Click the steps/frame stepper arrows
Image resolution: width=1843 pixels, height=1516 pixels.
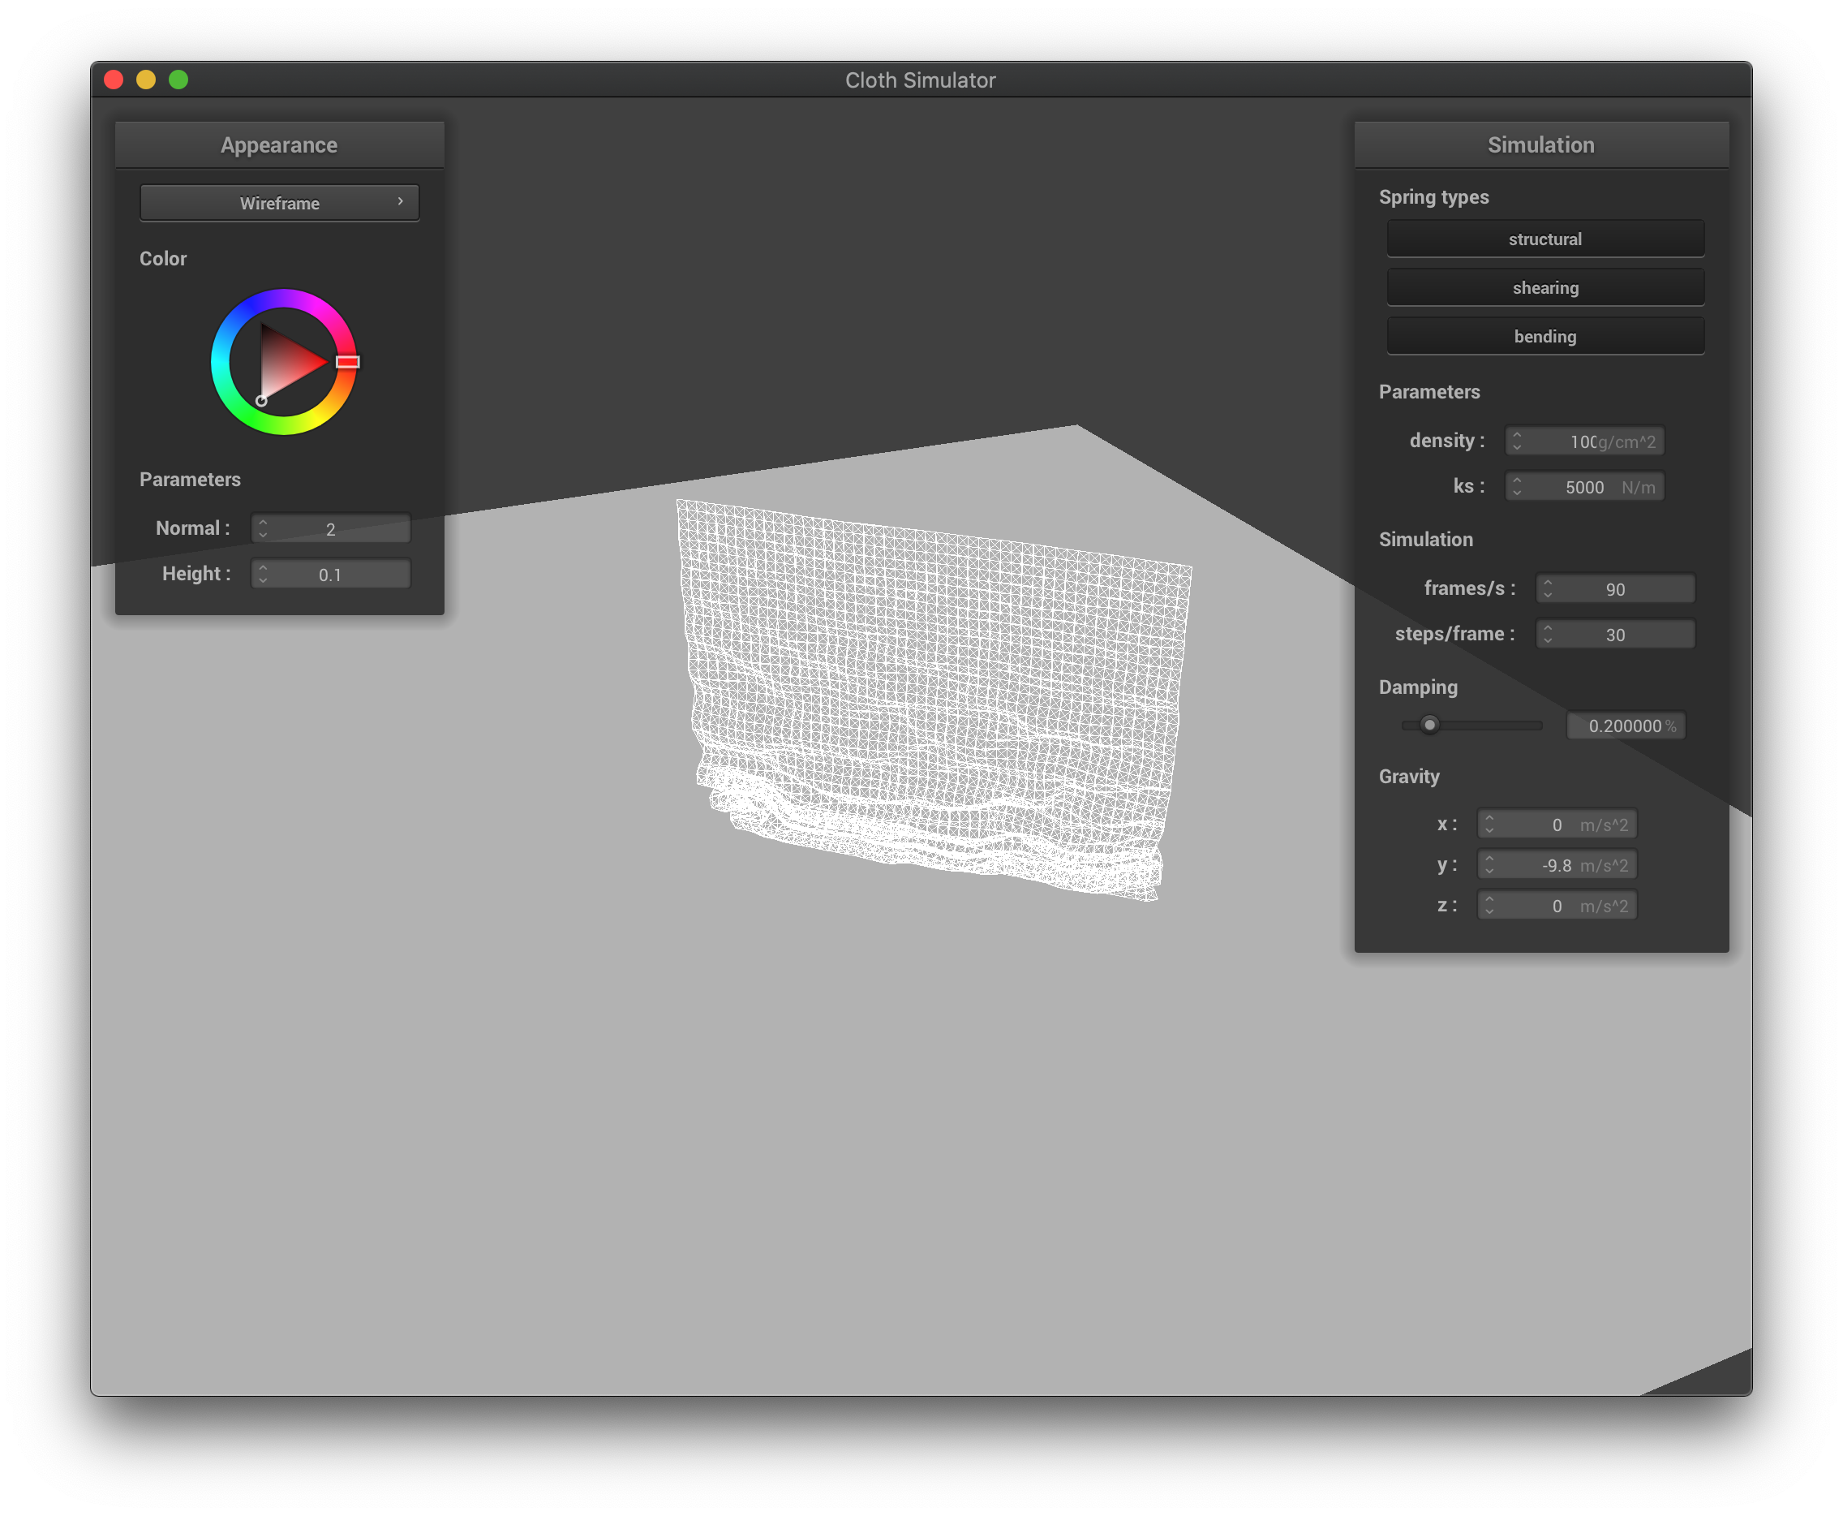tap(1547, 634)
